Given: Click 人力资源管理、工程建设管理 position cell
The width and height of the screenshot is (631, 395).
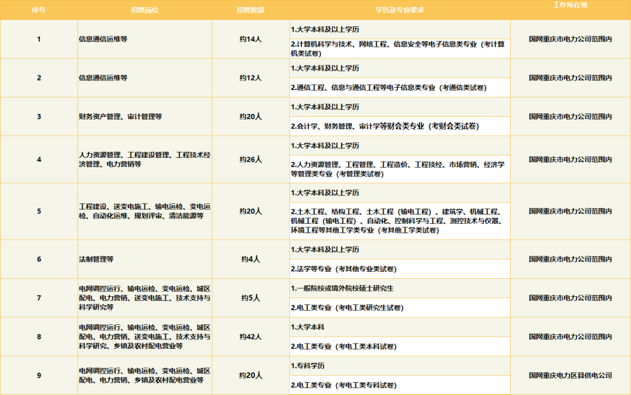Looking at the screenshot, I should 145,160.
